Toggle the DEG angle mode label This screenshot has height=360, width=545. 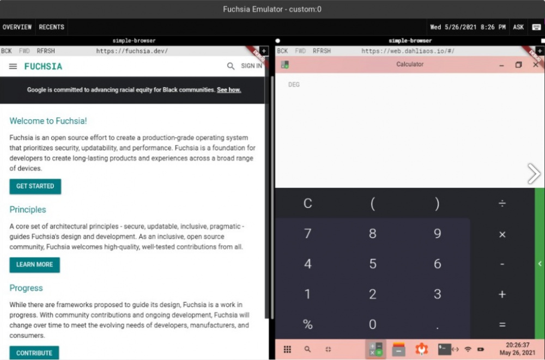coord(294,84)
